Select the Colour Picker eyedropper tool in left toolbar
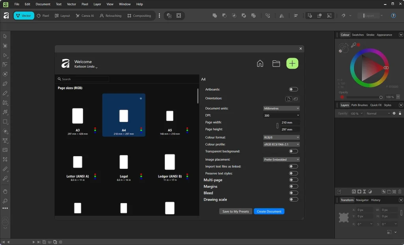The width and height of the screenshot is (404, 245). coord(5,179)
